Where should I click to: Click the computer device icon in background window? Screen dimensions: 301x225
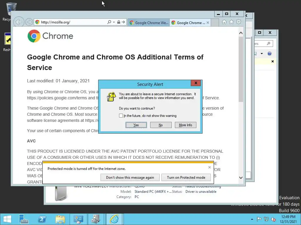point(61,193)
